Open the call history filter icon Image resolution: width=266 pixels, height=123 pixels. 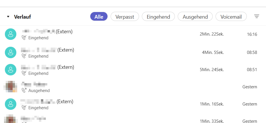click(x=257, y=17)
